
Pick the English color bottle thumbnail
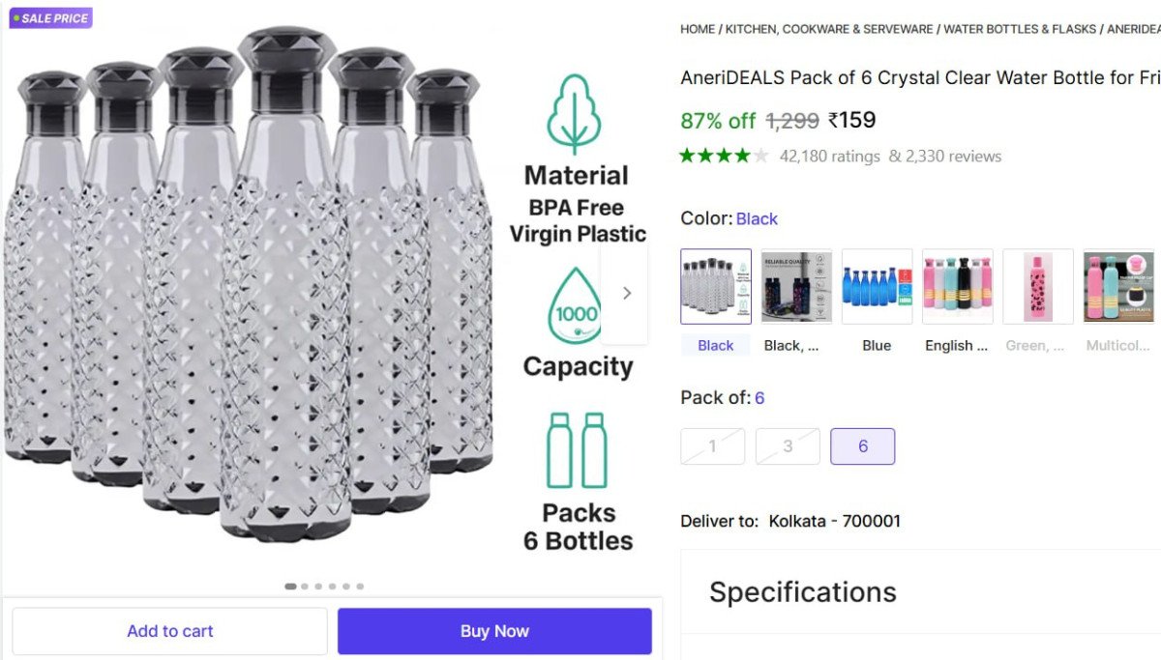coord(957,286)
